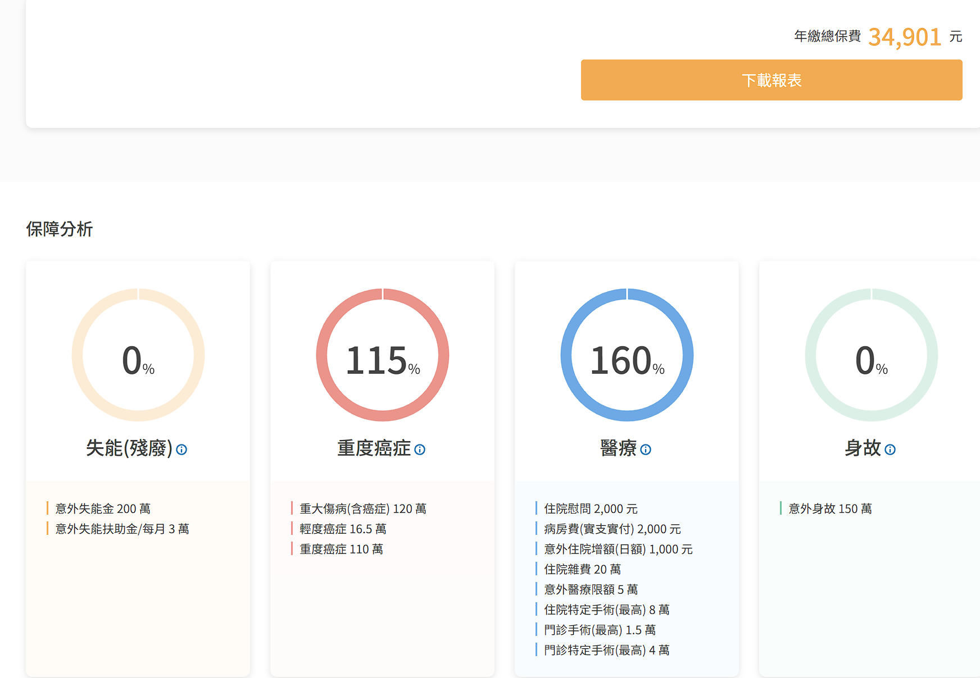Select 住院慰問 2,000 元 item

point(591,509)
